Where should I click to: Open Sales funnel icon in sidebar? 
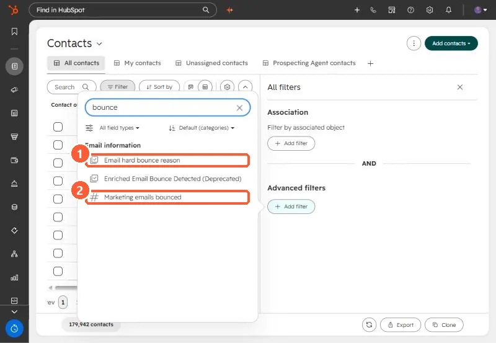pos(14,136)
